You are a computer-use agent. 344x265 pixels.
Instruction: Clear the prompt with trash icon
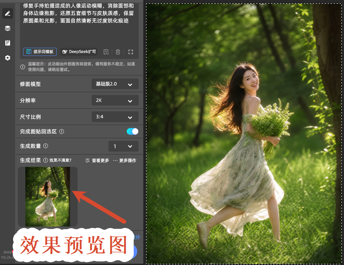click(118, 52)
